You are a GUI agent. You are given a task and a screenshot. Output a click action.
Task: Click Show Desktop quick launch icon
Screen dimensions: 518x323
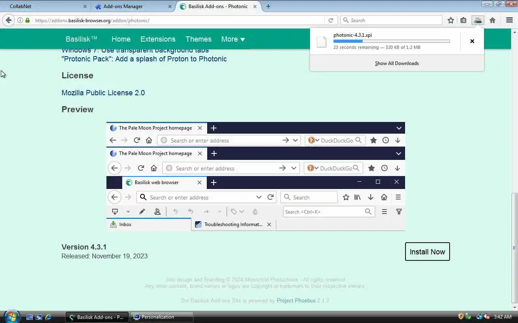pyautogui.click(x=30, y=317)
